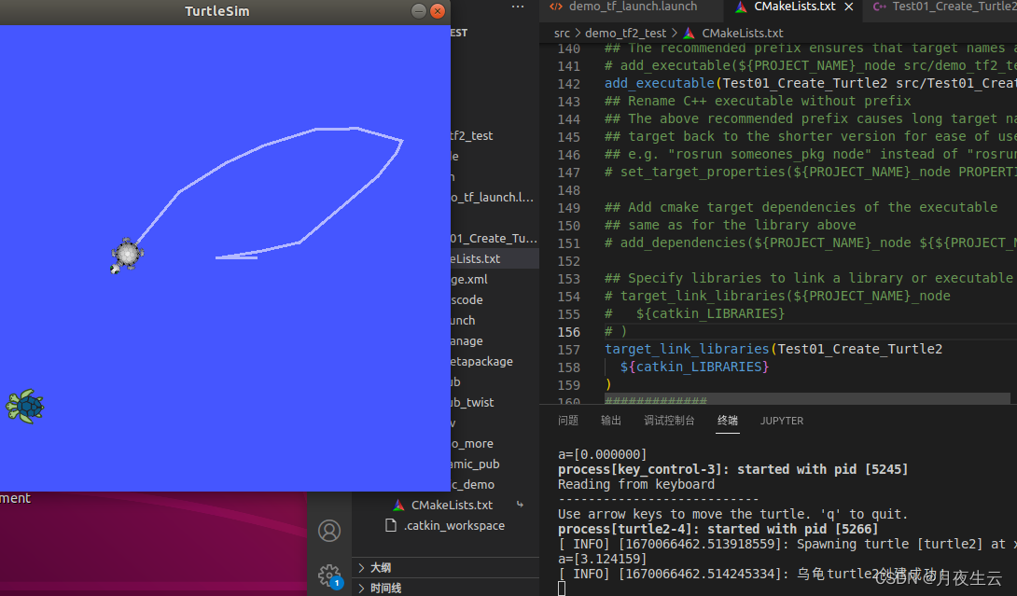Open the 问题 panel tab
1017x596 pixels.
568,421
